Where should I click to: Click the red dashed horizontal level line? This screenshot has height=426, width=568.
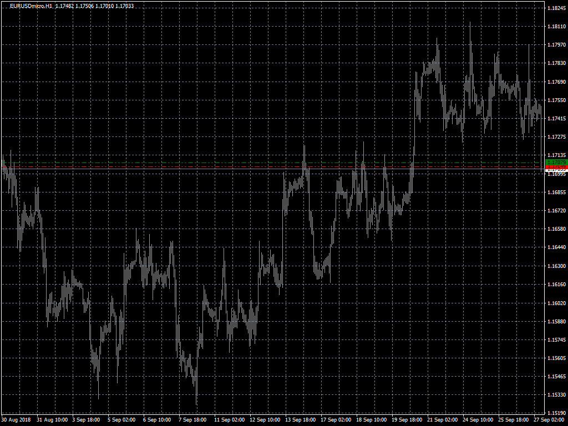[277, 166]
